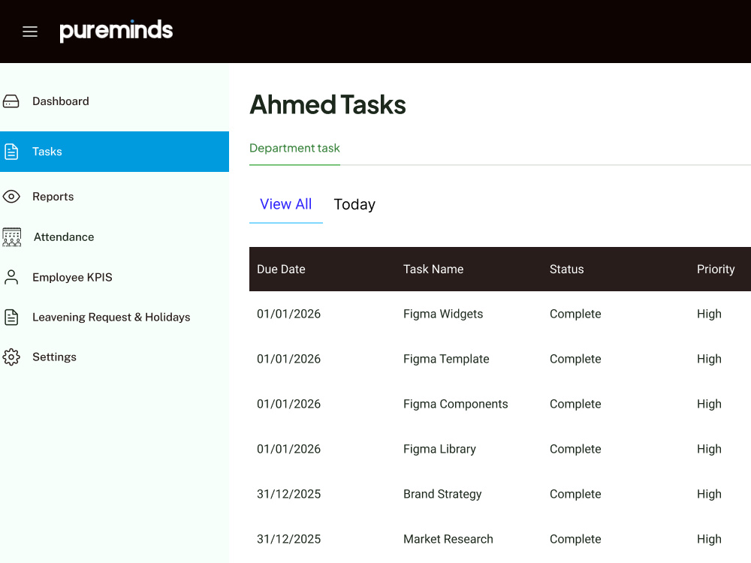Click the Tasks document icon
This screenshot has height=563, width=751.
click(11, 152)
